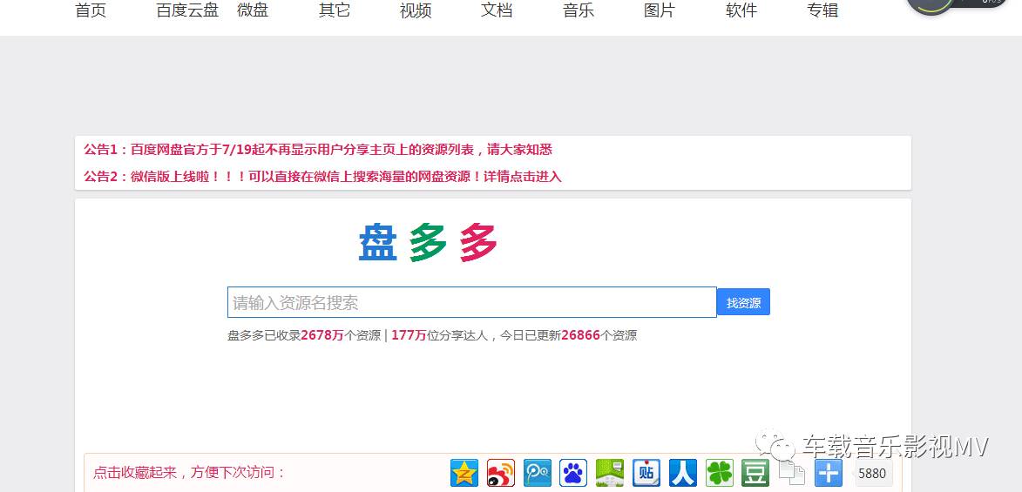Go to the 视频 section
Image resolution: width=1022 pixels, height=492 pixels.
click(x=416, y=10)
